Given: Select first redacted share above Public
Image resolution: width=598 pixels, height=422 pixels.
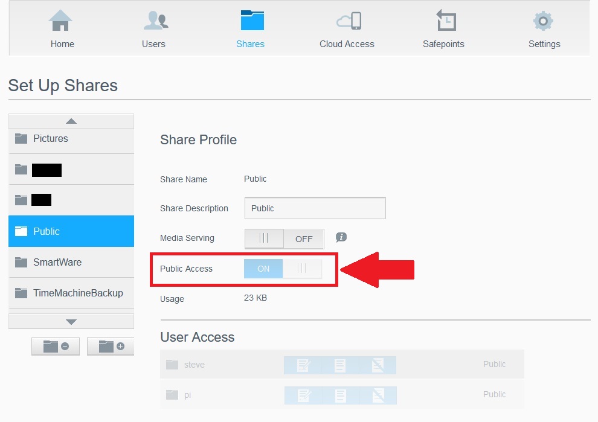Looking at the screenshot, I should [71, 169].
